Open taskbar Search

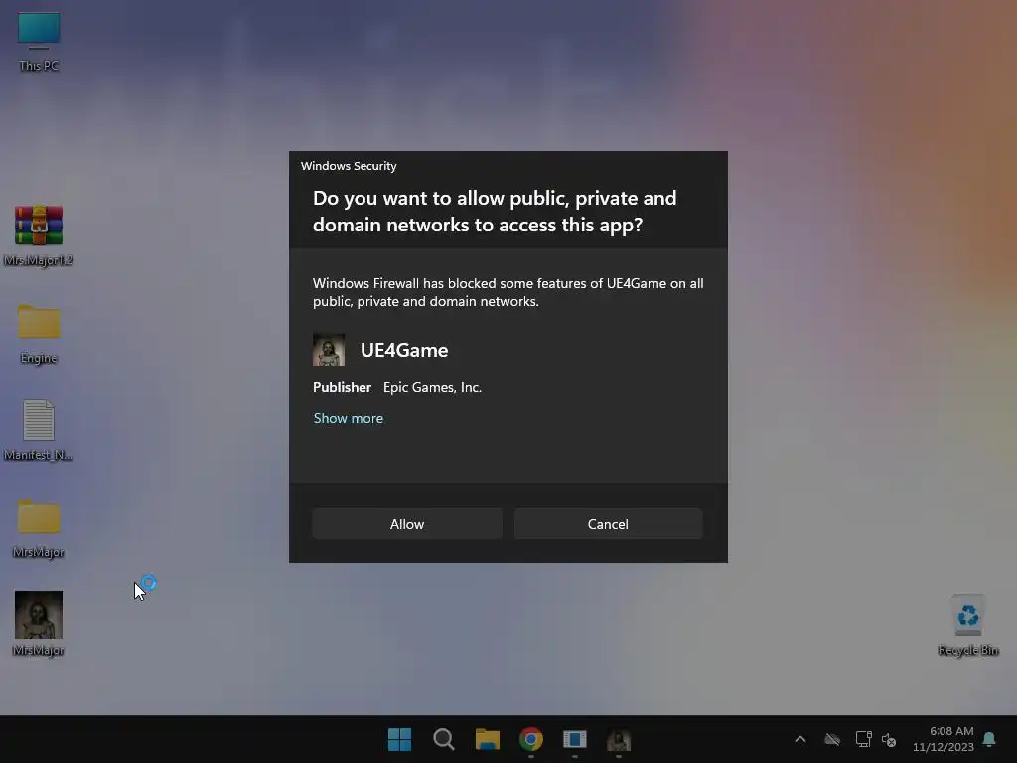(444, 739)
